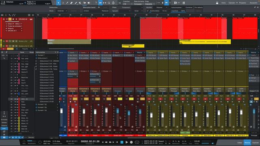Viewport: 260px width, 146px height.
Task: Select the Split tool
Action: point(67,3)
